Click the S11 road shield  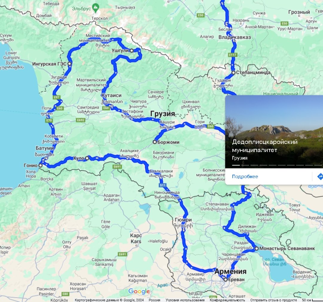pos(163,185)
